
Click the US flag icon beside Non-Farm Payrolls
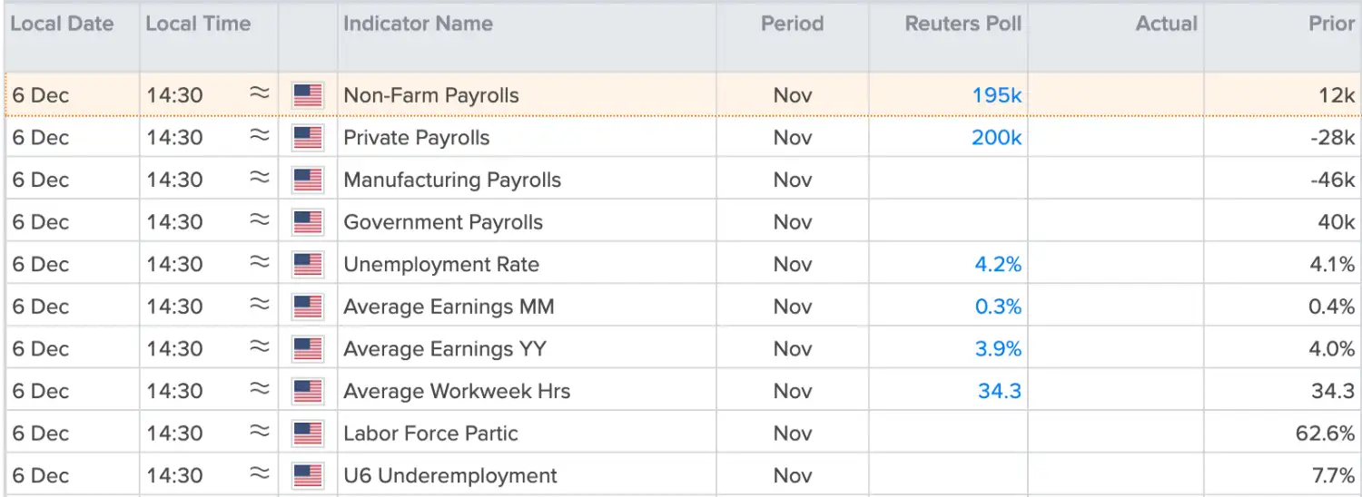click(308, 95)
